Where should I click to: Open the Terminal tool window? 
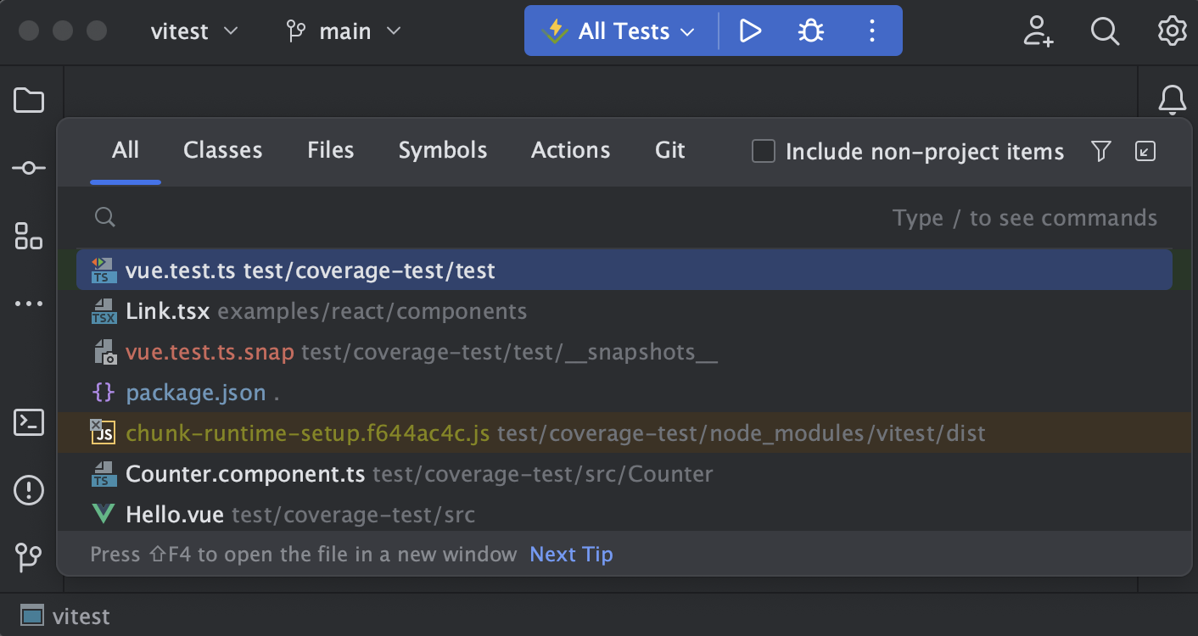[29, 421]
